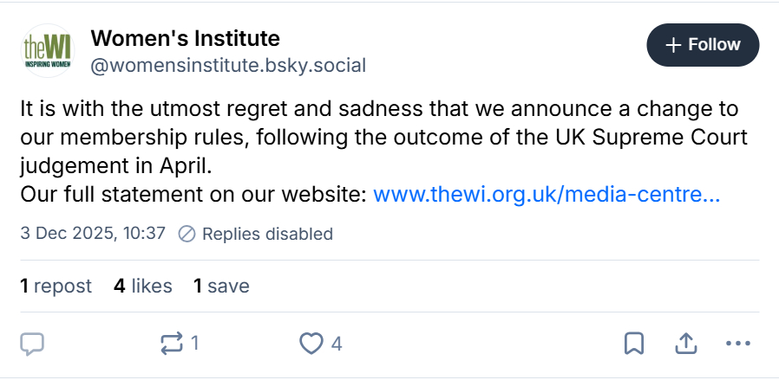Click the reply speech bubble icon
This screenshot has height=380, width=779.
[32, 344]
